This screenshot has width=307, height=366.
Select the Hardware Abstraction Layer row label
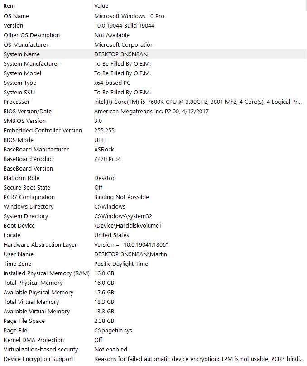[x=40, y=245]
